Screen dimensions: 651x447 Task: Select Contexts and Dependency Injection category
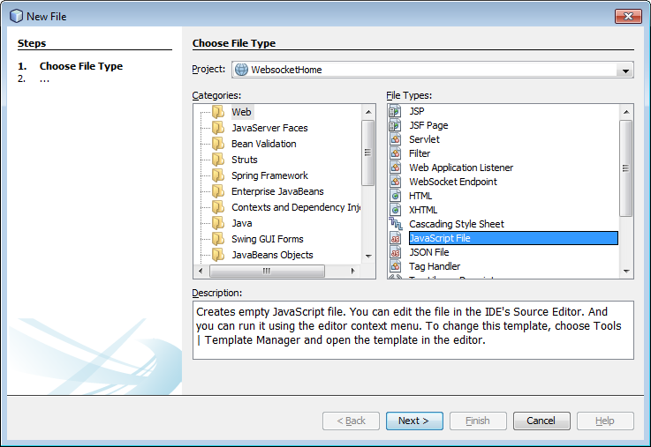[x=296, y=207]
